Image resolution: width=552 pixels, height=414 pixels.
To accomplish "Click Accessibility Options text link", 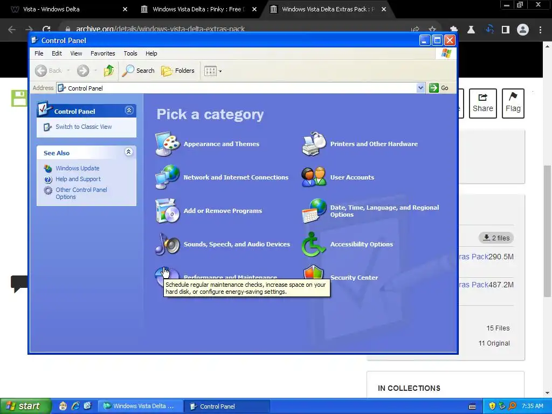I will [362, 244].
